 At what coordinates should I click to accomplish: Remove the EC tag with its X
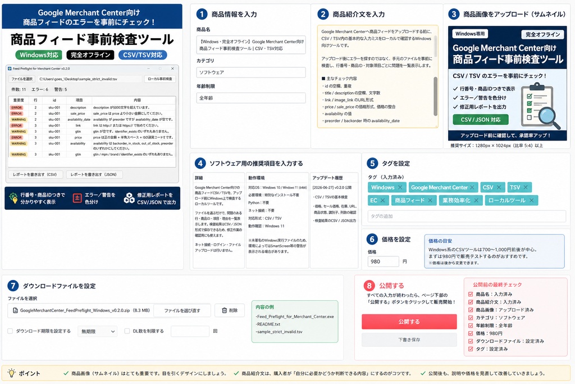pyautogui.click(x=382, y=200)
